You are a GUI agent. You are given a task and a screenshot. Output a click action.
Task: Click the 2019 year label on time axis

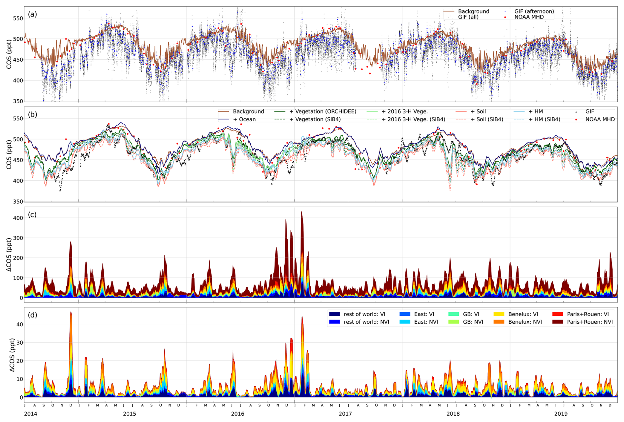(x=561, y=414)
